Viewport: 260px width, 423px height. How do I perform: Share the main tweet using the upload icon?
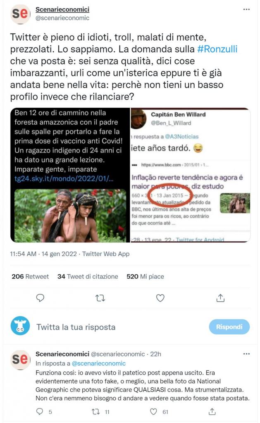220,298
